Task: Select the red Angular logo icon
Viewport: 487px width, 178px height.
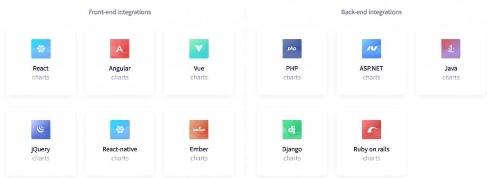Action: 120,49
